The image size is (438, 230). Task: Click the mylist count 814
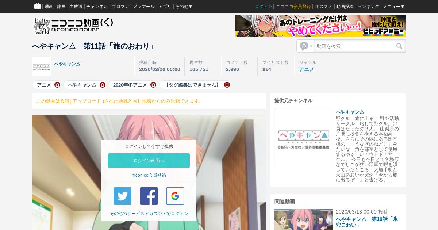coord(267,69)
